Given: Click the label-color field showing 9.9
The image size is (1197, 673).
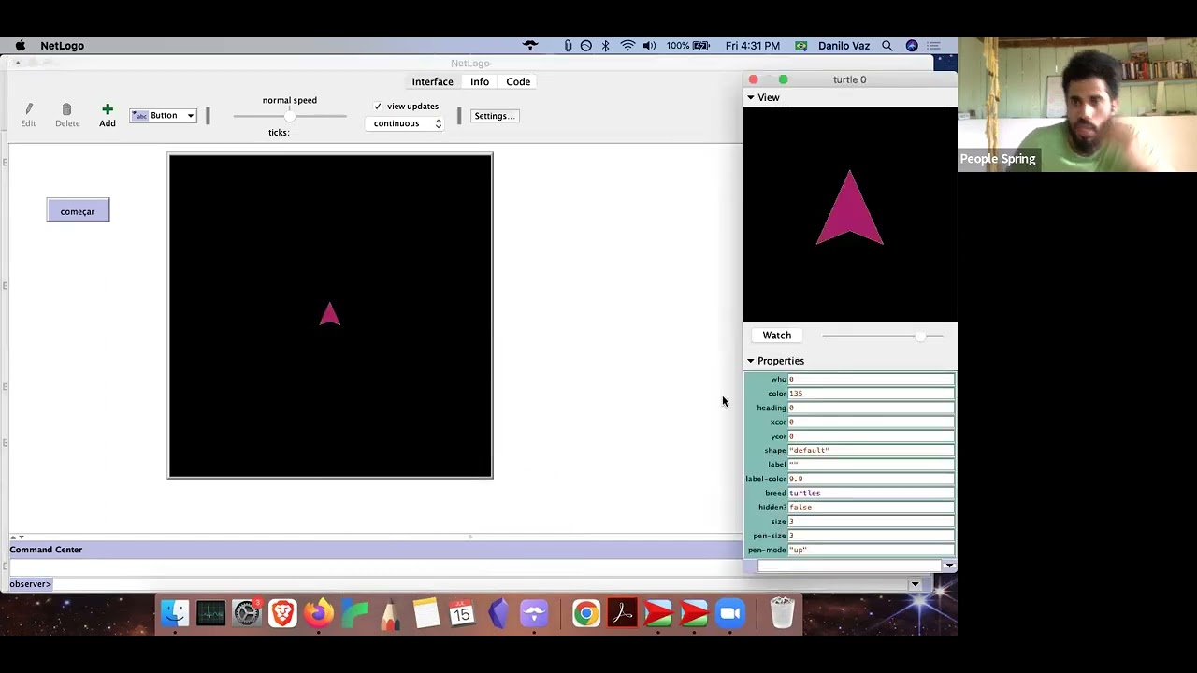Looking at the screenshot, I should (871, 479).
